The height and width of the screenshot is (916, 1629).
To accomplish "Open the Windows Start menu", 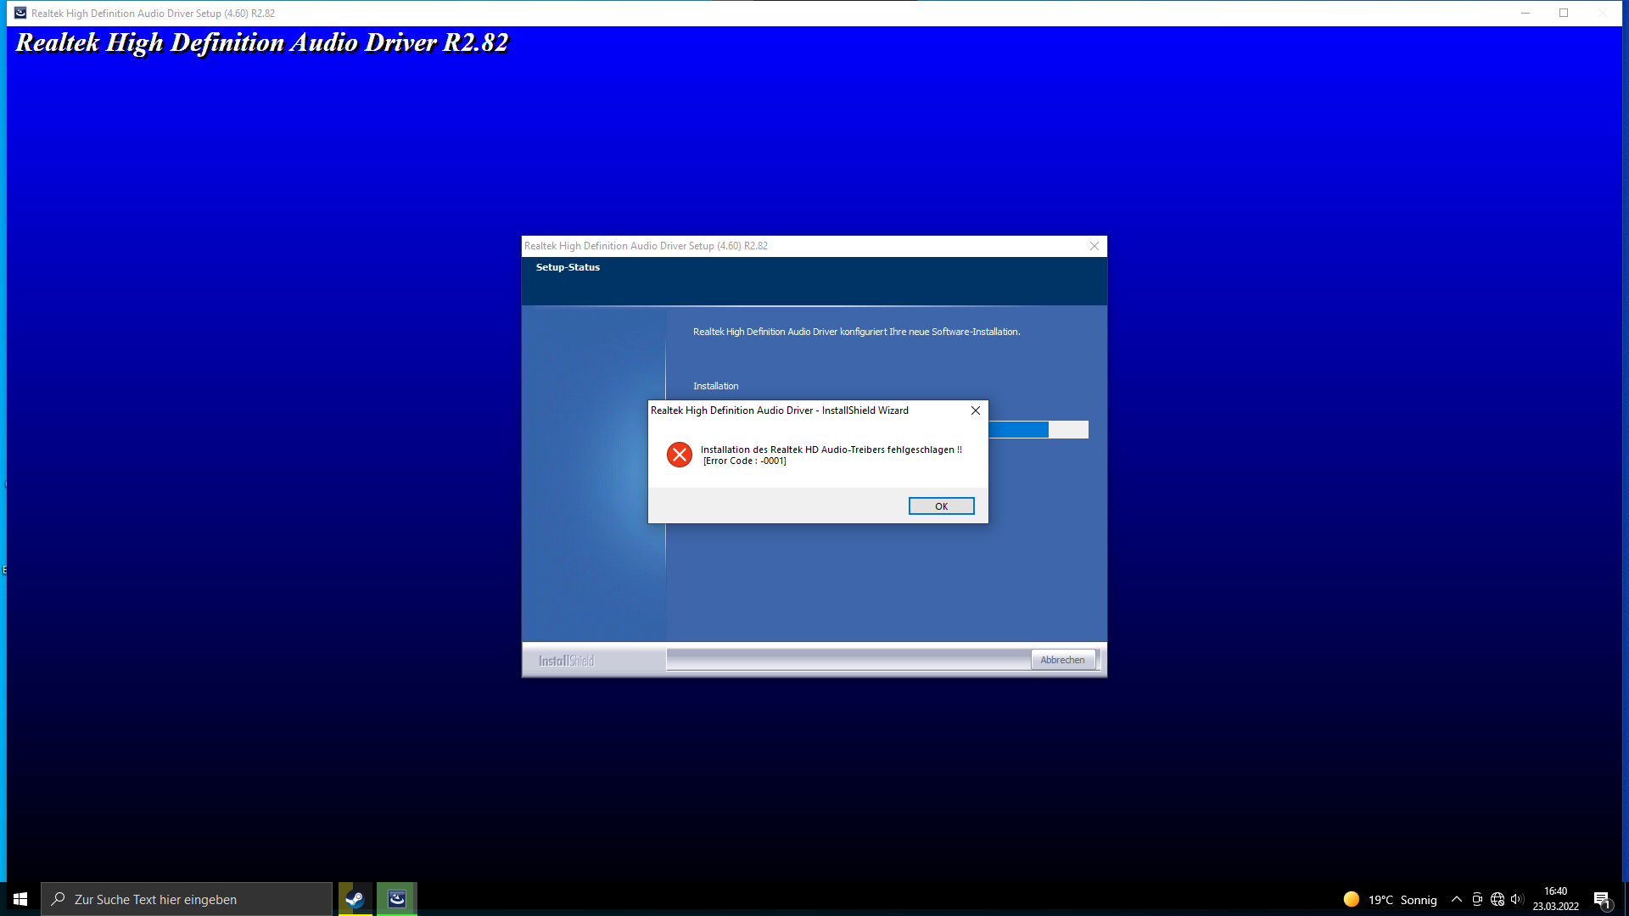I will (20, 899).
